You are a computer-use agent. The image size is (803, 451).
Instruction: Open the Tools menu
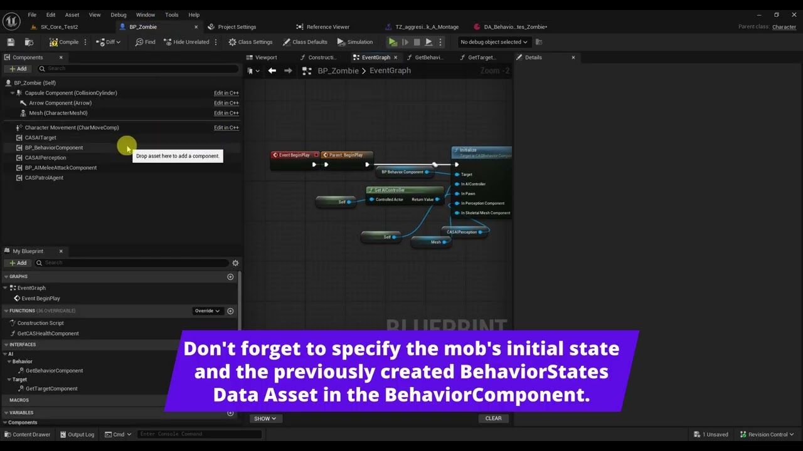pos(172,14)
